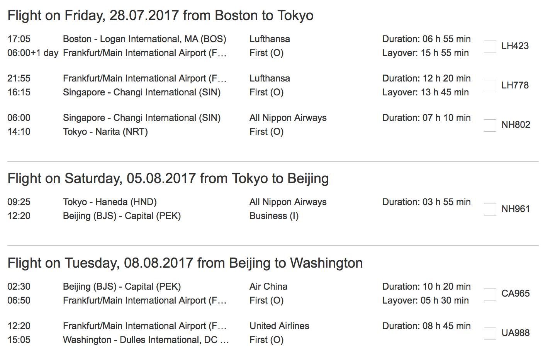Check the LH778 flight checkbox
This screenshot has height=353, width=543.
click(490, 86)
